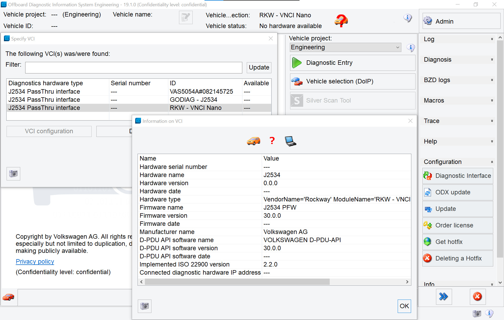Click the vehicle status question-mark car icon

coord(341,20)
